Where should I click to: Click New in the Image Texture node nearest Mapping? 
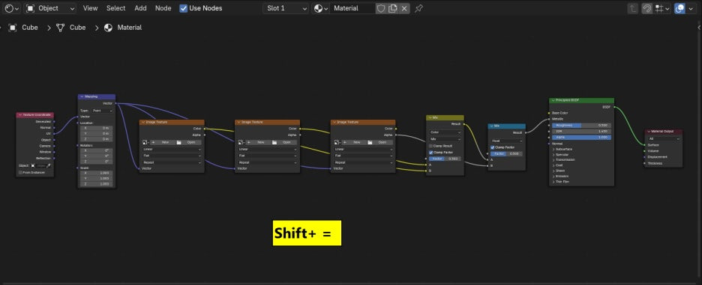click(162, 142)
